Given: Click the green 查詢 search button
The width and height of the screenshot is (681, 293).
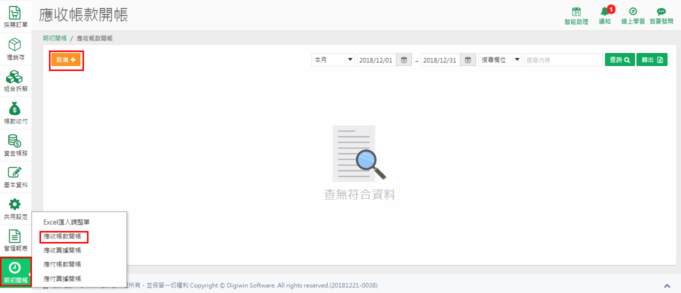Looking at the screenshot, I should (620, 60).
